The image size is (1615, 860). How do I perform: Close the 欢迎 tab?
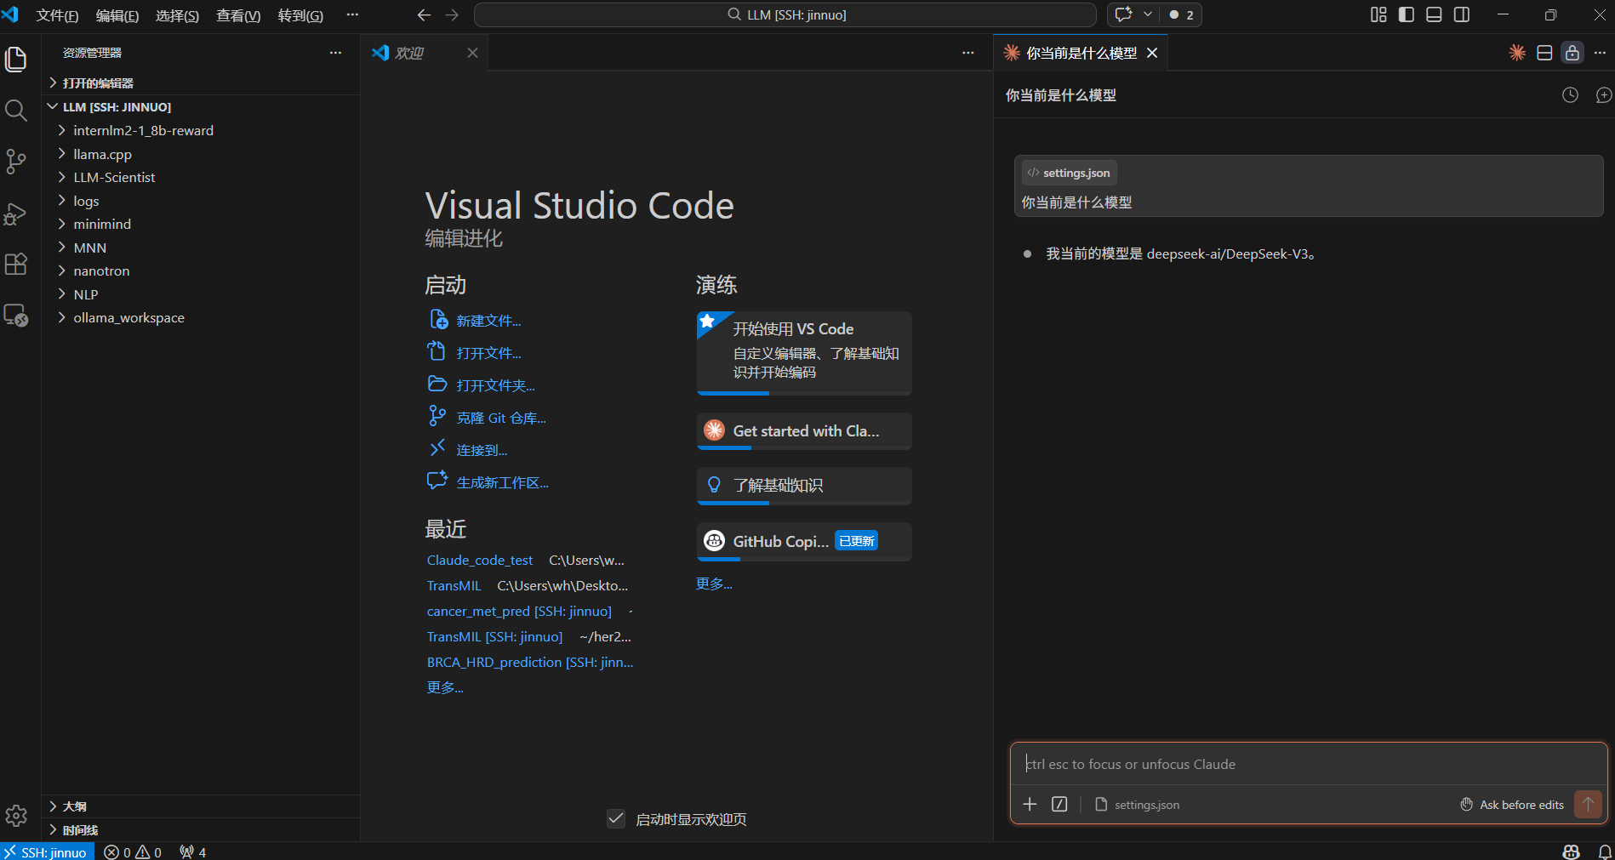(472, 53)
